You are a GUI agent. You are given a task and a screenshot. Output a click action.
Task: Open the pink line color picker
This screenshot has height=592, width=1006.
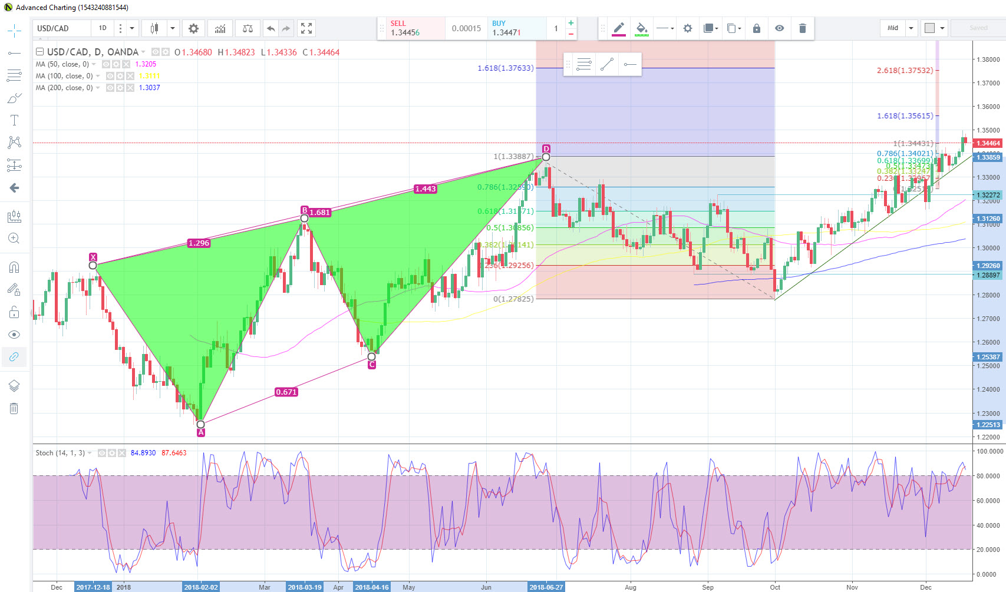(619, 28)
